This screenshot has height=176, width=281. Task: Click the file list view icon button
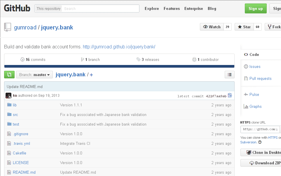click(230, 75)
